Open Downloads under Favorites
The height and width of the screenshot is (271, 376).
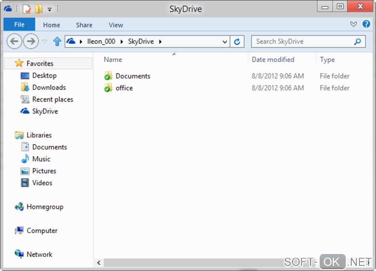click(49, 88)
